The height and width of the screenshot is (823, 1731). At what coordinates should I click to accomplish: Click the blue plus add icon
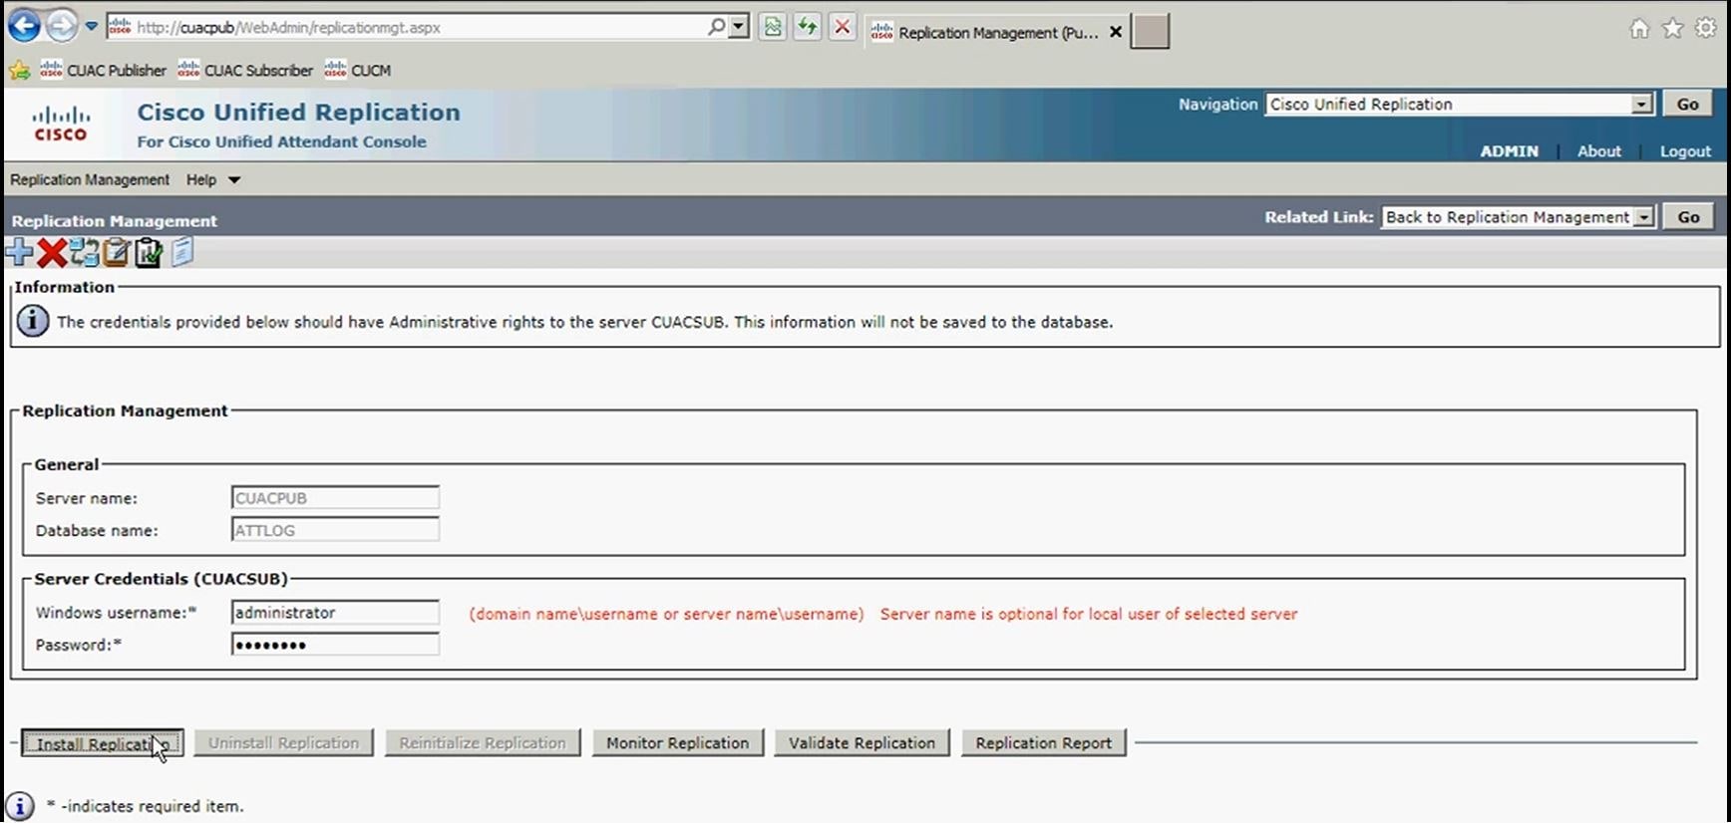pyautogui.click(x=19, y=253)
